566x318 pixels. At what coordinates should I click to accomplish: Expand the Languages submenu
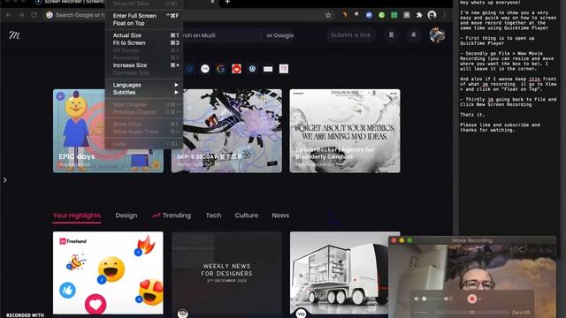(145, 85)
